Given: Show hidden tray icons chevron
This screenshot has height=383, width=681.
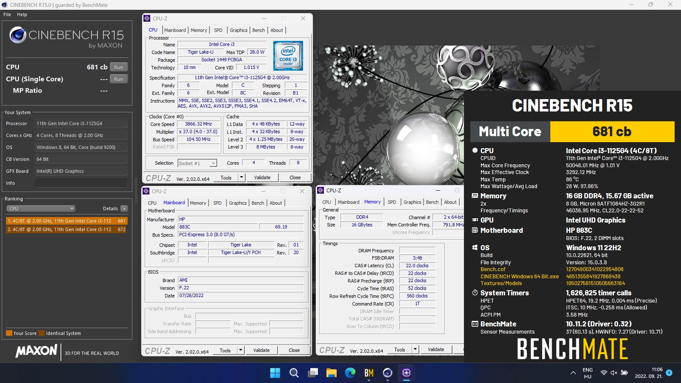Looking at the screenshot, I should click(x=573, y=373).
